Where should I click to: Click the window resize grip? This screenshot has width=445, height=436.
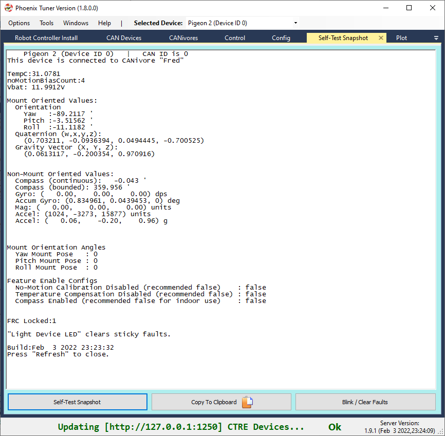[441, 432]
